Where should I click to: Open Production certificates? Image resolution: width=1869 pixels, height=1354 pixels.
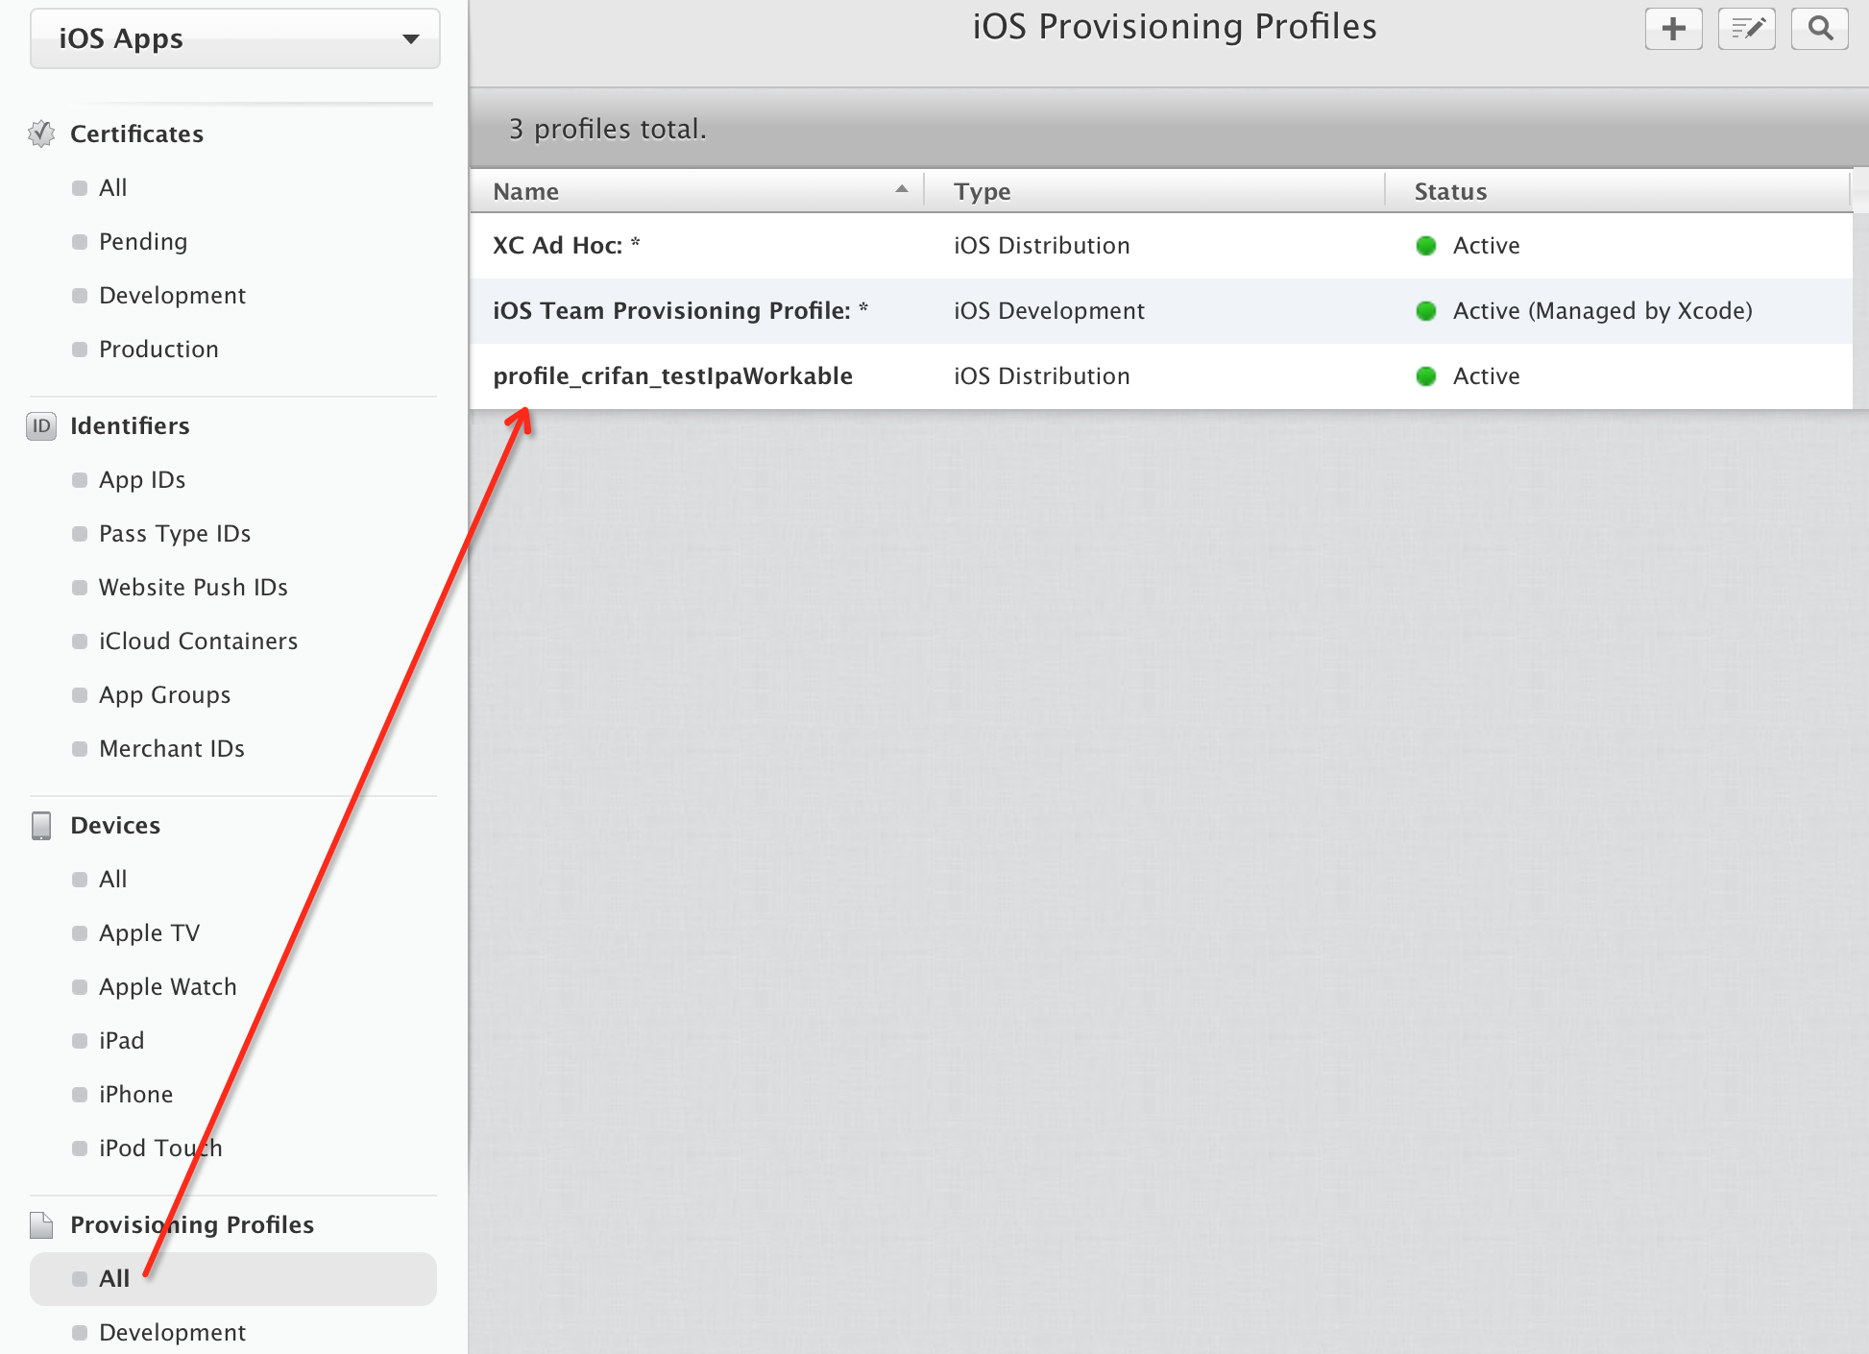pyautogui.click(x=158, y=350)
